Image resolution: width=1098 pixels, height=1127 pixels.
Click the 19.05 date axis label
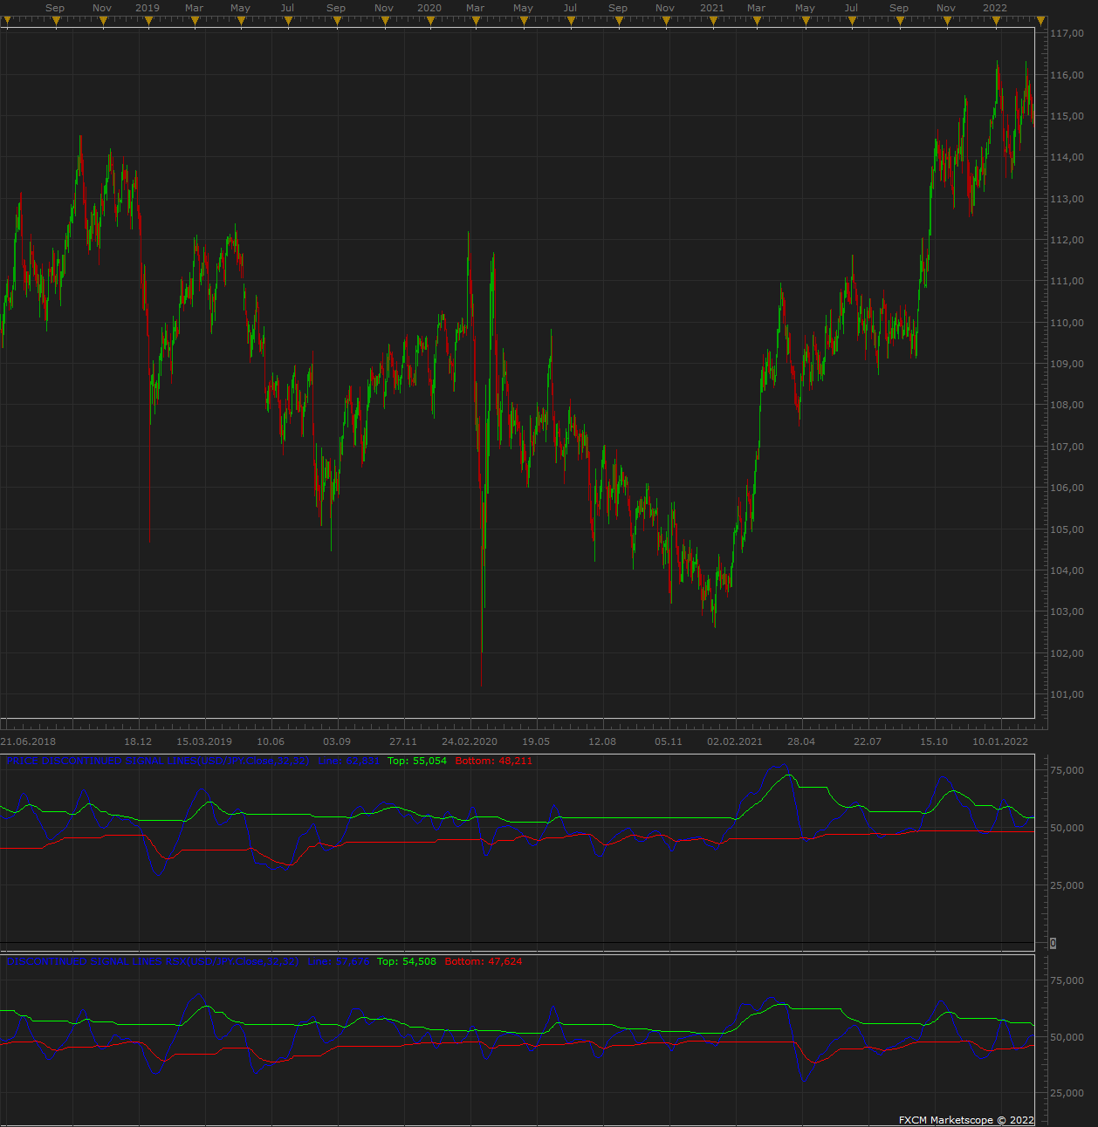pyautogui.click(x=536, y=741)
